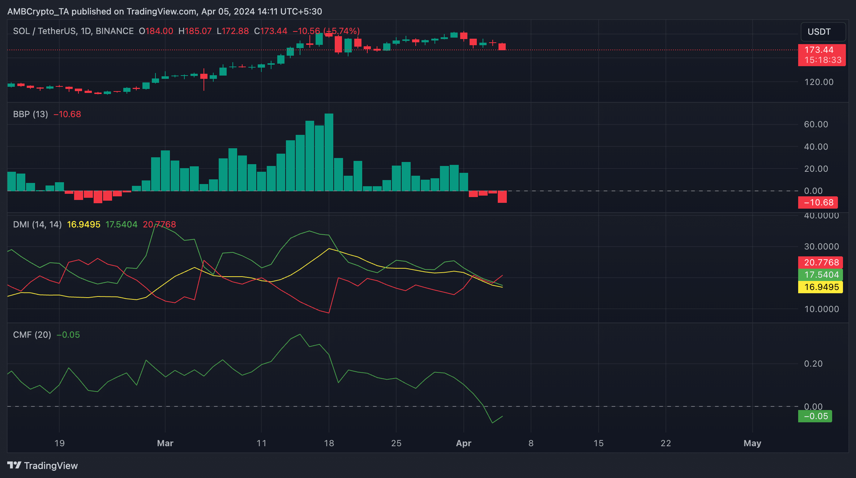Click the May date on time axis
This screenshot has height=478, width=856.
tap(752, 443)
